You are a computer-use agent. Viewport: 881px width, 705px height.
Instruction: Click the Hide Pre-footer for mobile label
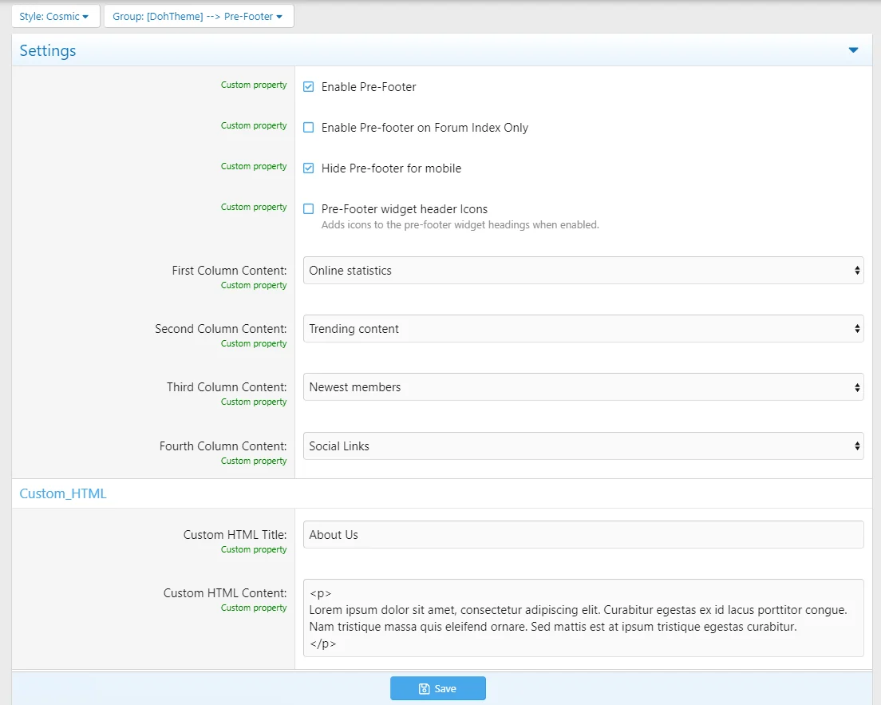[391, 168]
